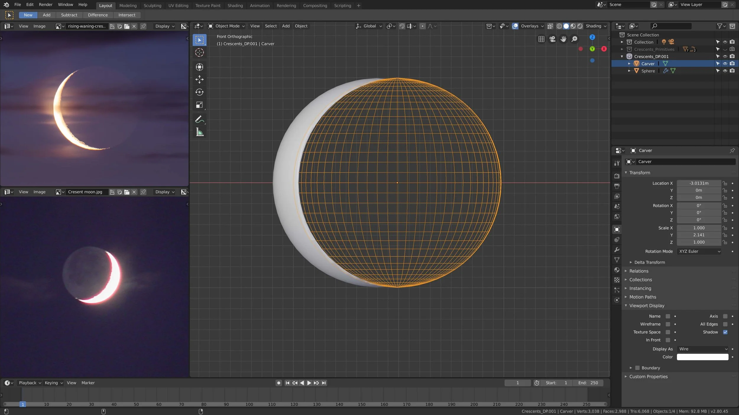The image size is (739, 415).
Task: Open the viewport Add menu
Action: tap(286, 26)
